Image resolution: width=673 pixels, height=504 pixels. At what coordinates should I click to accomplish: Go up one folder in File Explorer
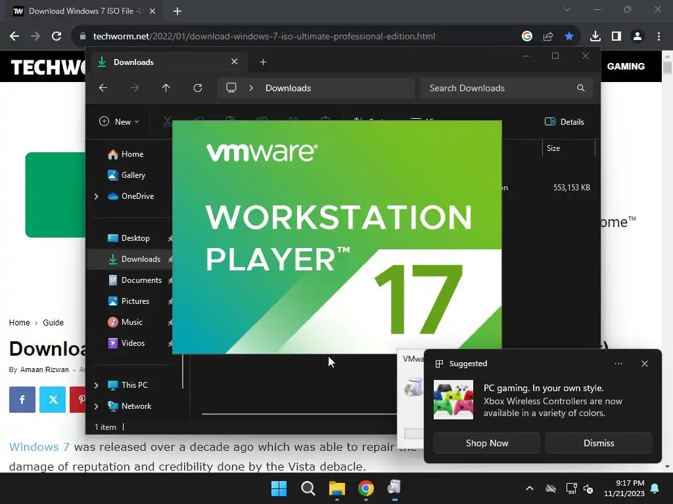(x=166, y=88)
